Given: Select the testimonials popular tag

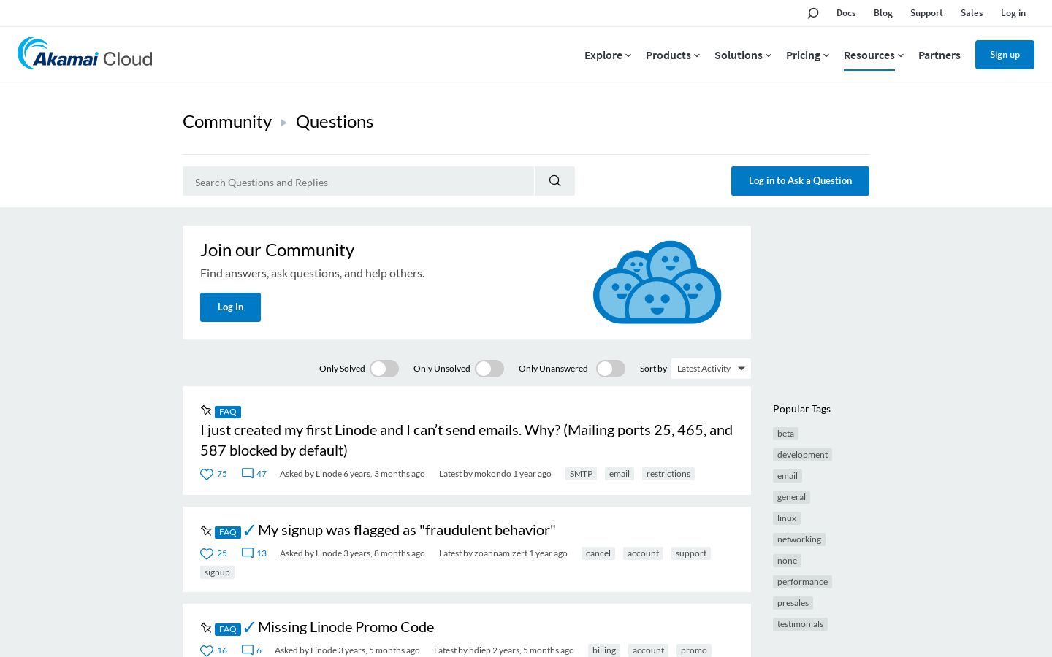Looking at the screenshot, I should click(x=800, y=624).
